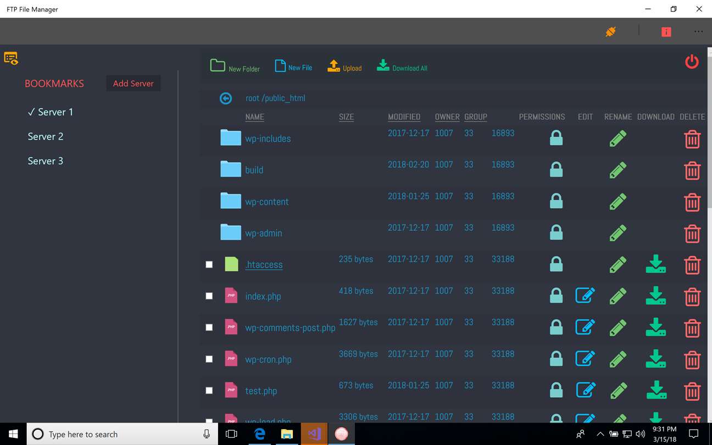The image size is (712, 445).
Task: Click the test.php file name
Action: [x=261, y=391]
